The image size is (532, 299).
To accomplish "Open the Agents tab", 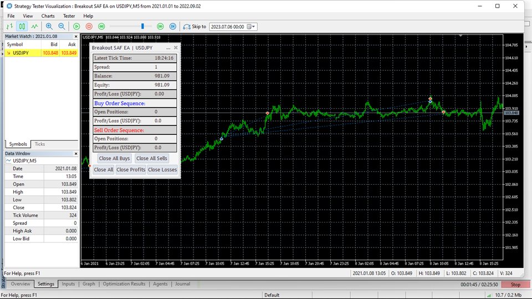I will coord(160,283).
